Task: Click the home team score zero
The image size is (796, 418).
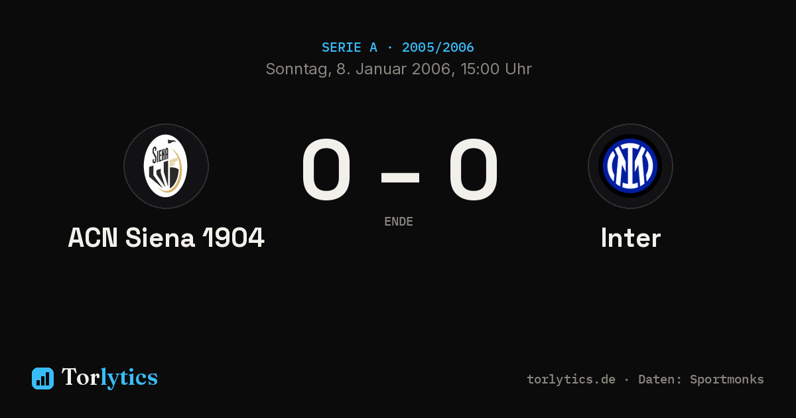Action: point(326,171)
